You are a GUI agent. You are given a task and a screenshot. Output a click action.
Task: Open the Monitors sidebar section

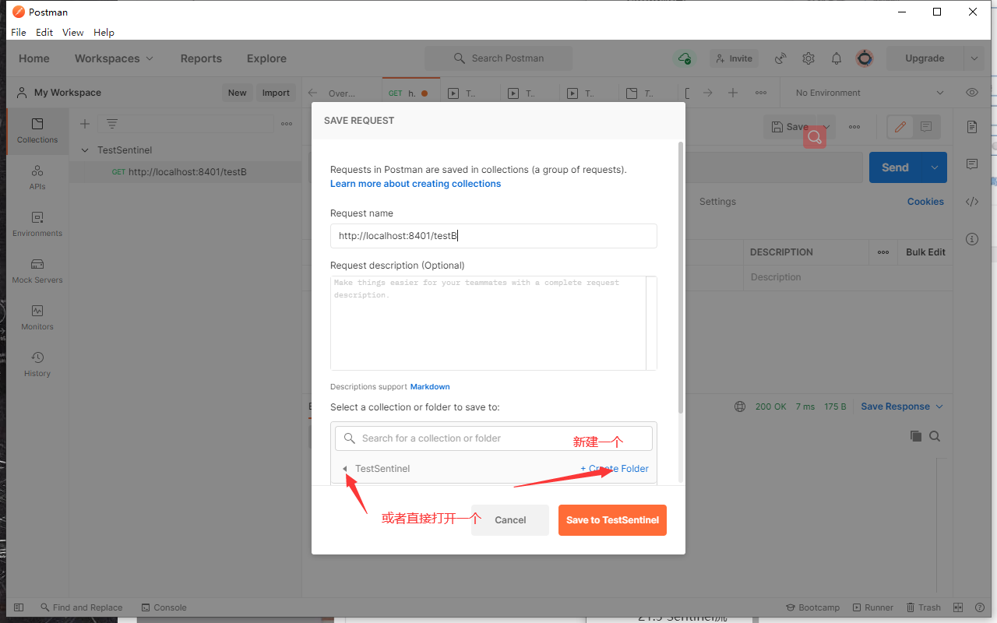(37, 317)
